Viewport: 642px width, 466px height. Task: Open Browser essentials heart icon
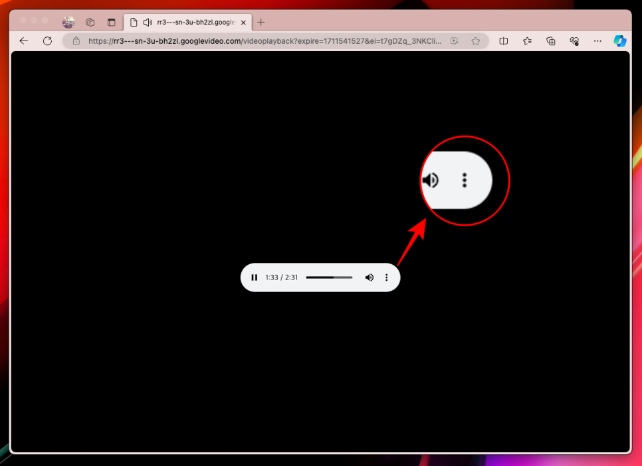tap(574, 41)
